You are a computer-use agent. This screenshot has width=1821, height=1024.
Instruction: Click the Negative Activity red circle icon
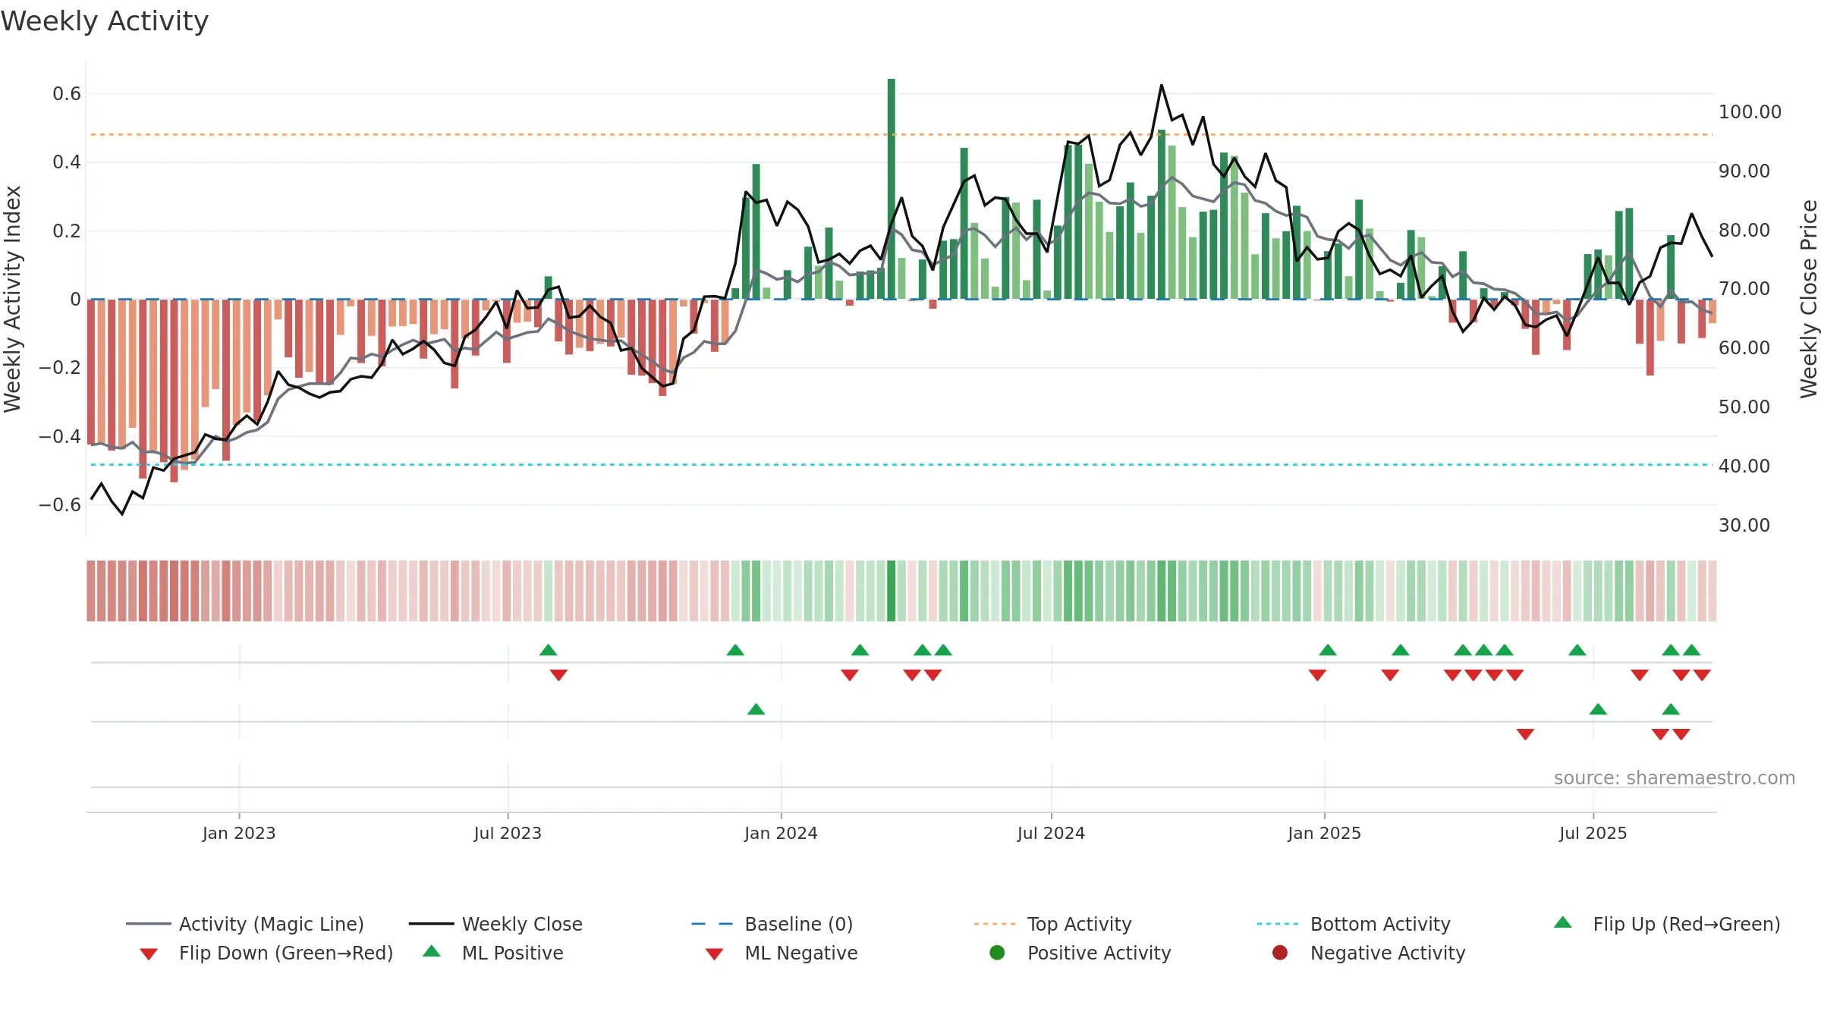(x=1280, y=952)
